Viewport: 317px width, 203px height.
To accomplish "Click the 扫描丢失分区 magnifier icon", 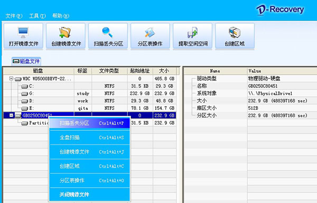I will click(x=107, y=32).
